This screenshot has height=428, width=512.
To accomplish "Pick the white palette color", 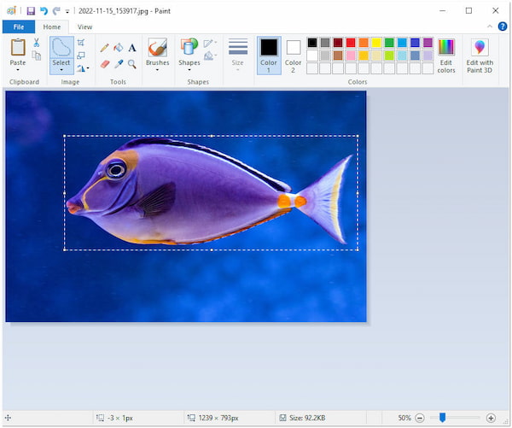I will coord(312,56).
